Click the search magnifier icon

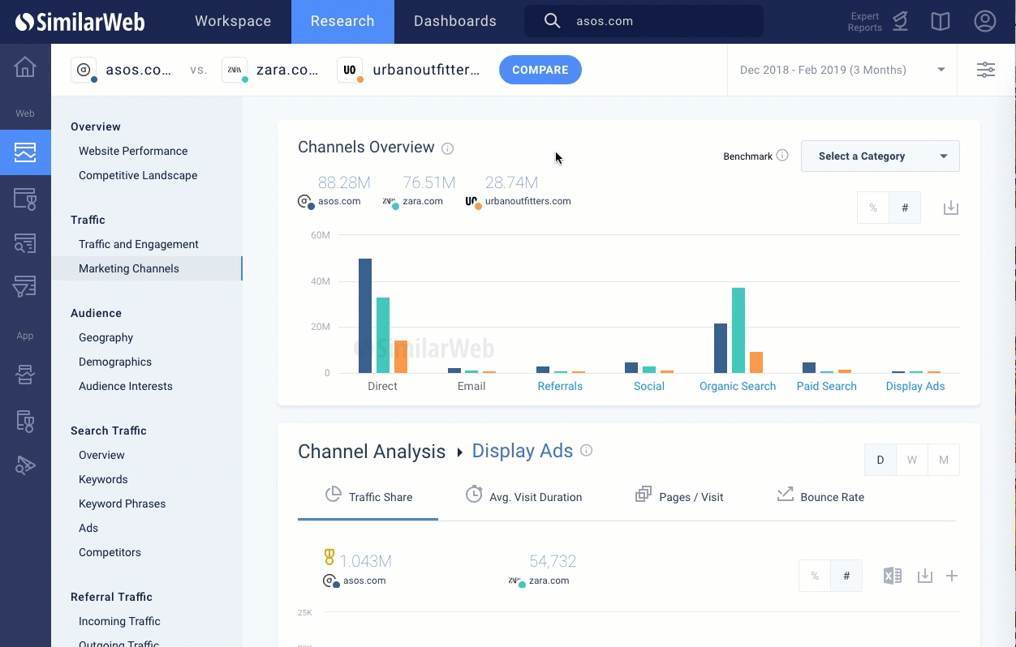coord(552,21)
